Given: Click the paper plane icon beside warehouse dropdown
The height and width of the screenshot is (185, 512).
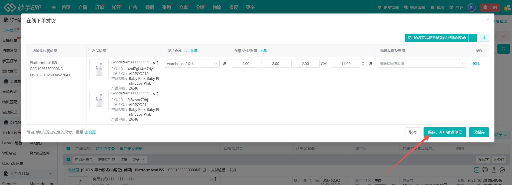Looking at the screenshot, I should coord(224,64).
